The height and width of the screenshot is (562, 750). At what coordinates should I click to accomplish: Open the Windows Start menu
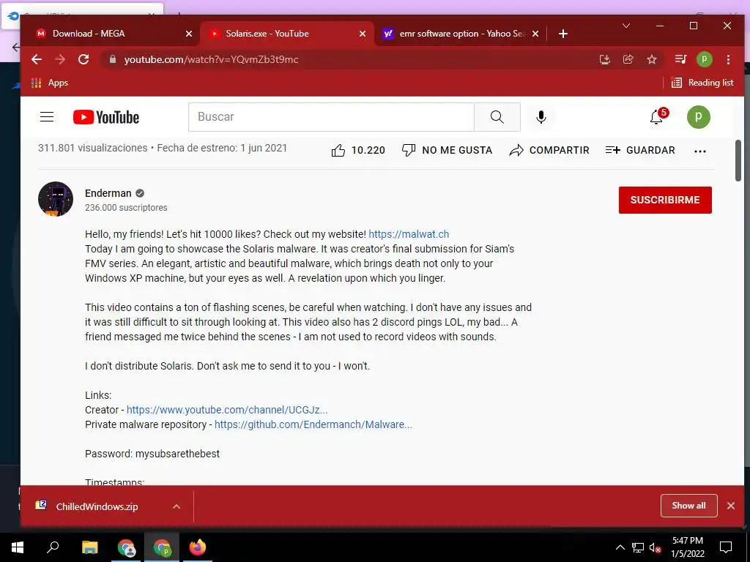18,547
